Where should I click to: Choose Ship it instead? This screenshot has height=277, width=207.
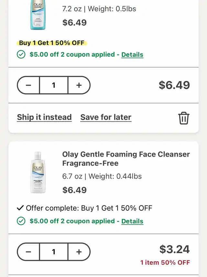pyautogui.click(x=44, y=117)
